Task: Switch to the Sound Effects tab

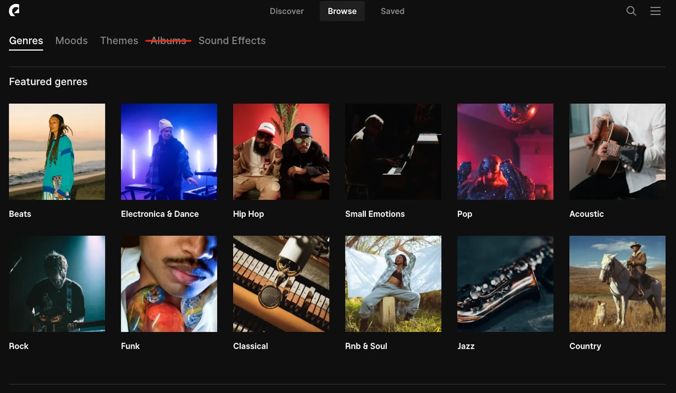Action: coord(232,40)
